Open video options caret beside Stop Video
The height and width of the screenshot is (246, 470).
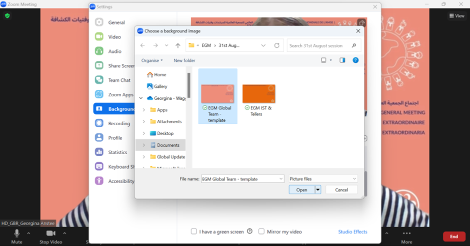click(x=64, y=233)
